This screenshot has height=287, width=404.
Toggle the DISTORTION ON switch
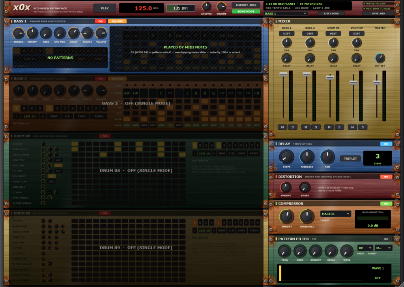tap(386, 177)
